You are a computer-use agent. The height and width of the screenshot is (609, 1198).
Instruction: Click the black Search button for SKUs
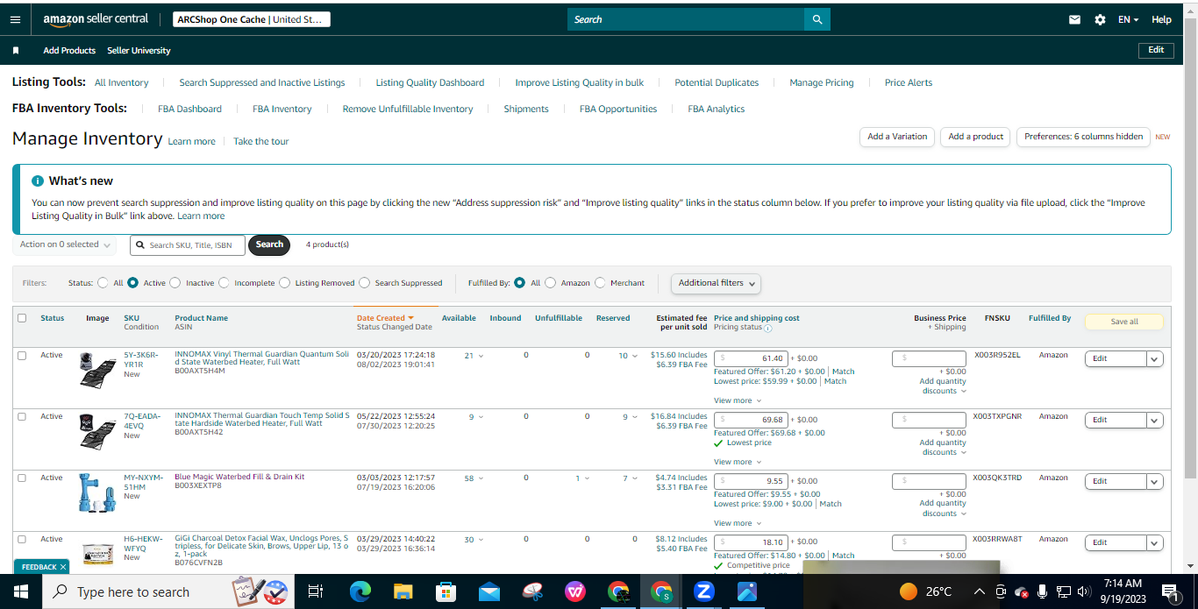[x=269, y=245]
